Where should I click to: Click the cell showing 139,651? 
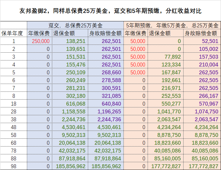[70, 49]
